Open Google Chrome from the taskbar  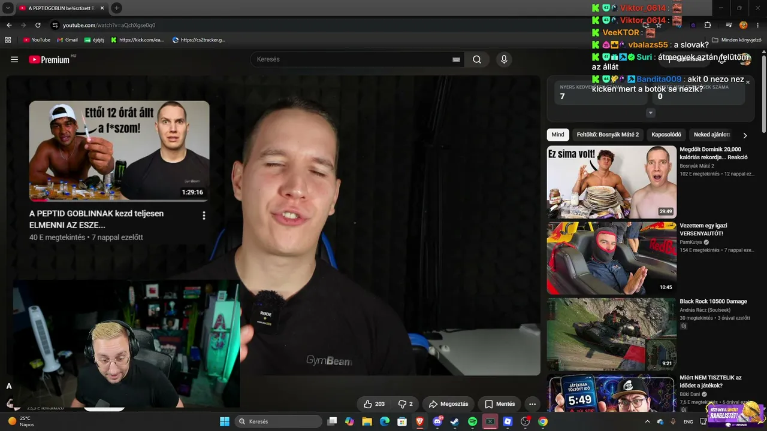pyautogui.click(x=543, y=421)
